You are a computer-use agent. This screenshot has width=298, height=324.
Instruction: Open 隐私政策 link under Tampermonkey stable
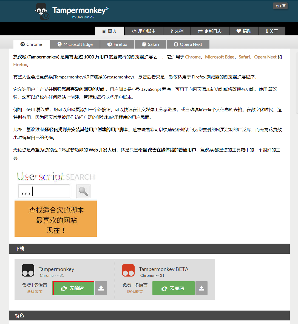point(35,292)
